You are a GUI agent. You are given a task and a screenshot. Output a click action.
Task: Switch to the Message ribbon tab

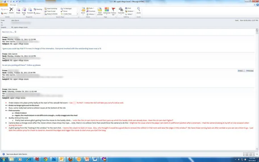tap(13, 5)
